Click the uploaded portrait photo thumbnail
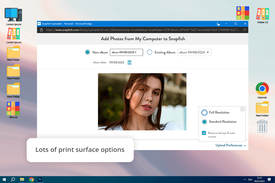The image size is (275, 183). point(142,102)
